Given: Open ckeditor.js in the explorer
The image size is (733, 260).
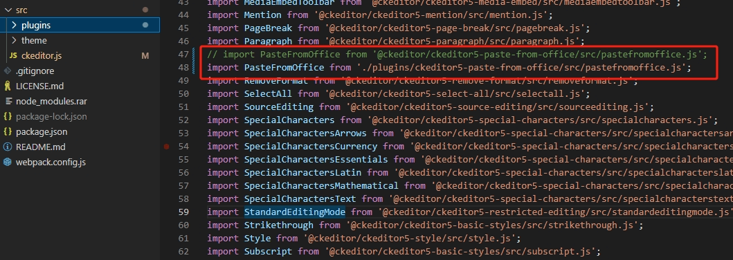Looking at the screenshot, I should (42, 56).
